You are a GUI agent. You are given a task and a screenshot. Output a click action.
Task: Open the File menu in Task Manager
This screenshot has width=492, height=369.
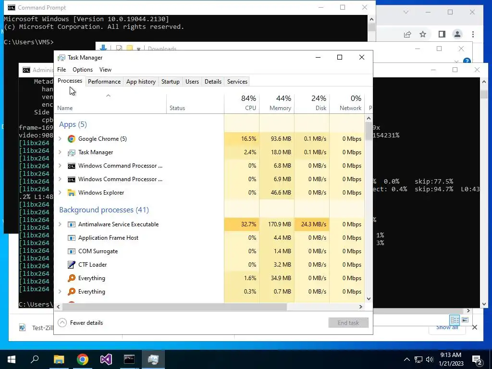click(61, 70)
